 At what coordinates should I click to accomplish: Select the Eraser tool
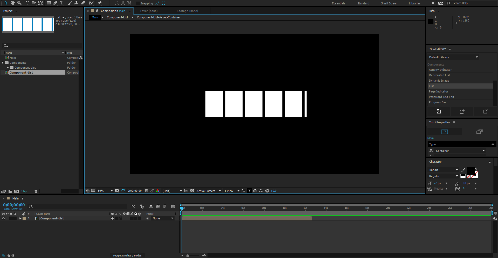[x=83, y=3]
